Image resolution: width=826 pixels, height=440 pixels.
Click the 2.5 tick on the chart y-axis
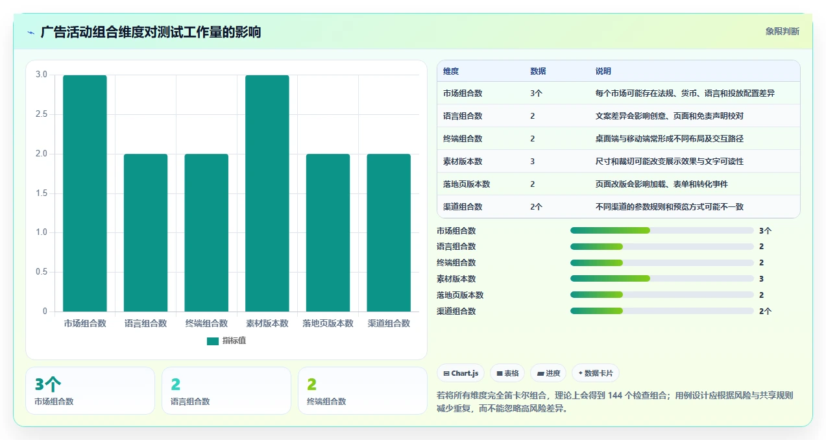[42, 115]
